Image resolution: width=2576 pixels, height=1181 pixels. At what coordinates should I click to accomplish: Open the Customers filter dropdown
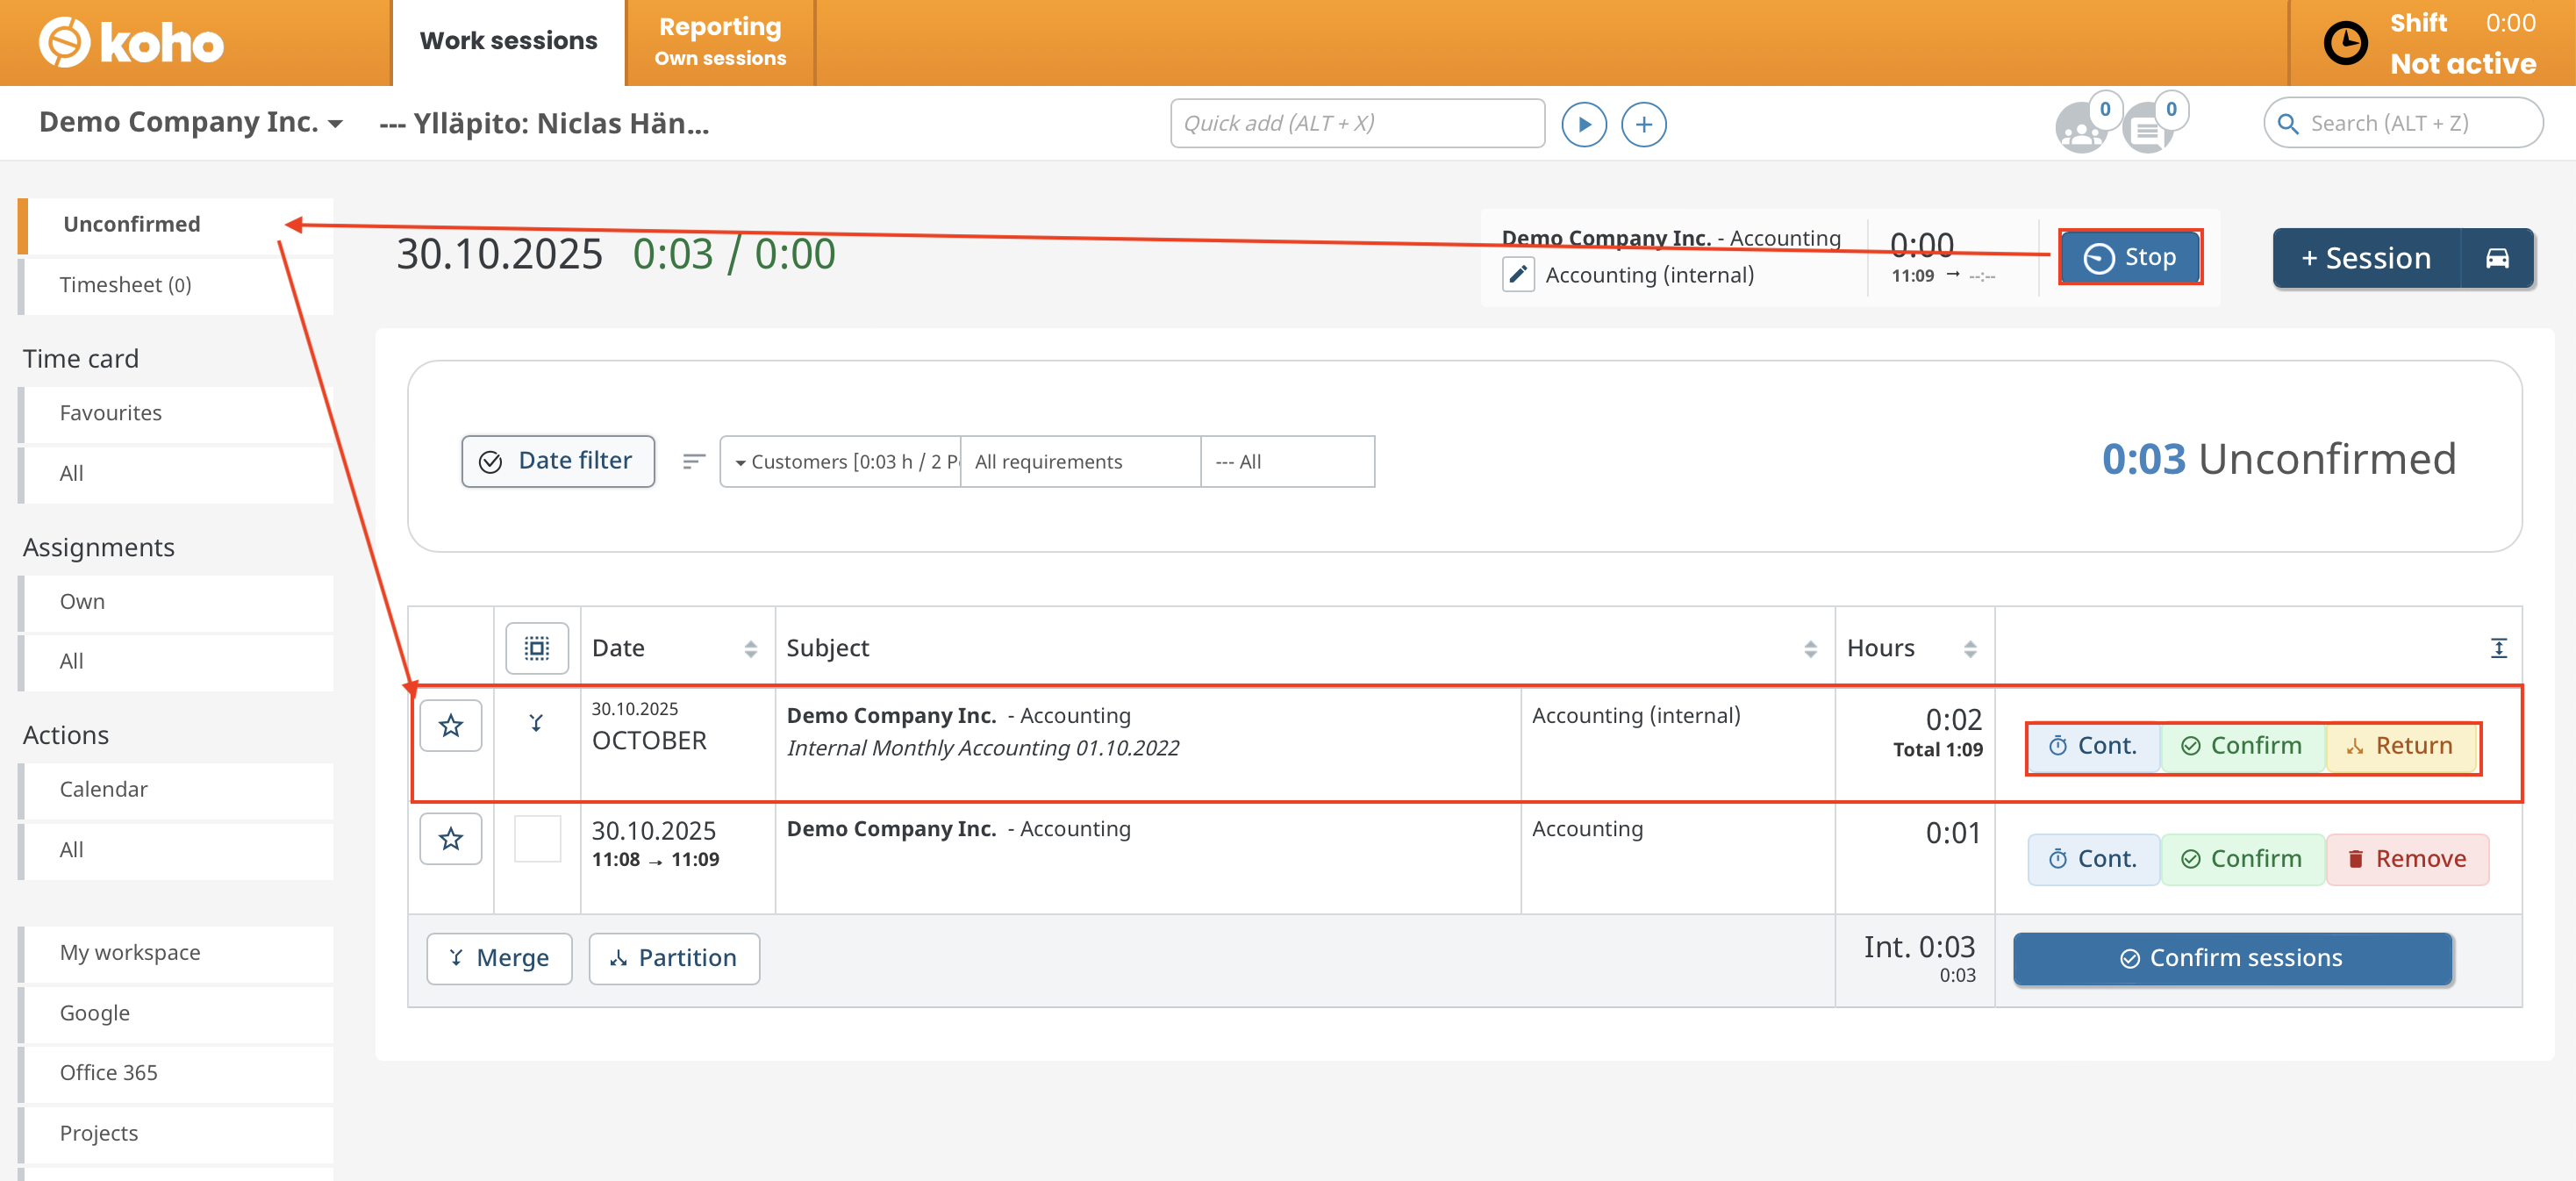[840, 461]
